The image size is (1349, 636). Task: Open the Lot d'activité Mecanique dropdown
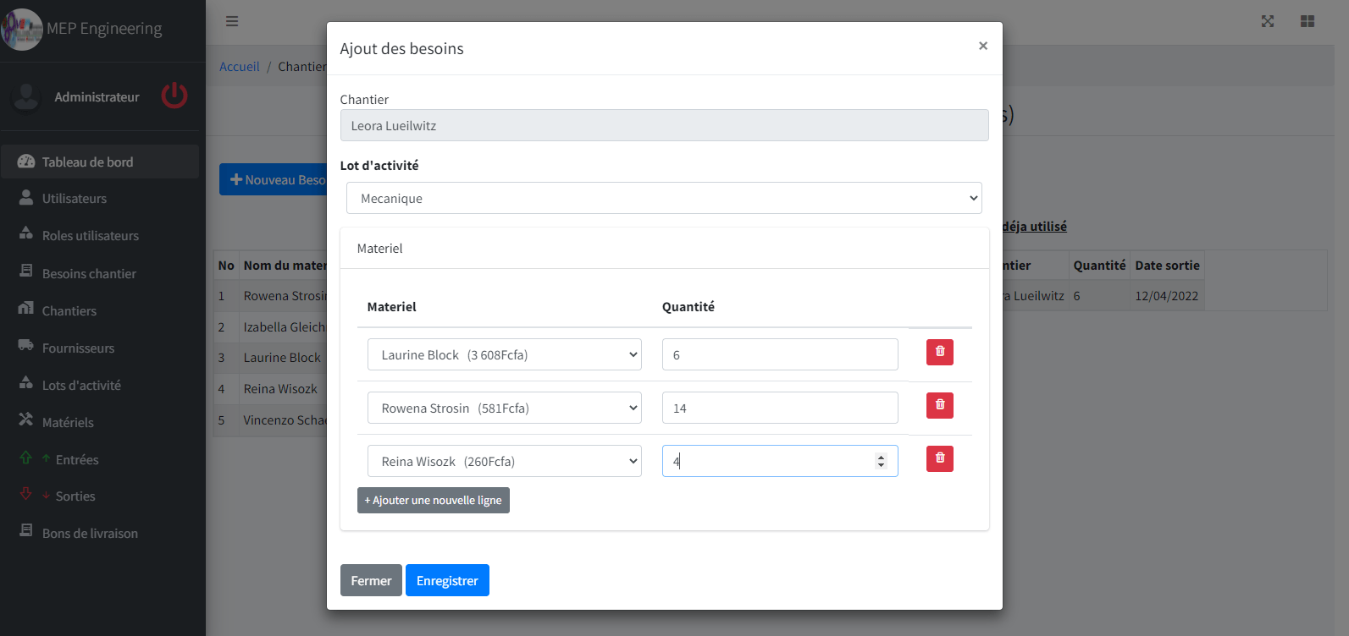point(664,198)
